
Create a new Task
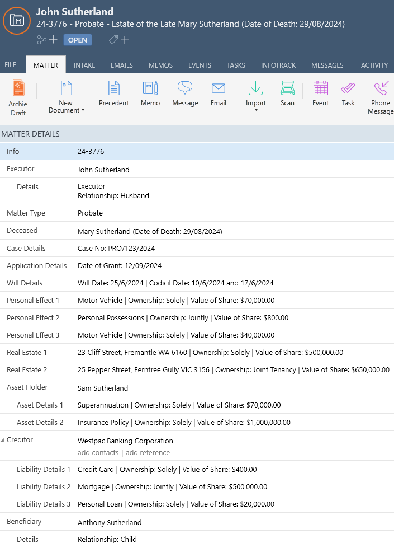tap(348, 93)
